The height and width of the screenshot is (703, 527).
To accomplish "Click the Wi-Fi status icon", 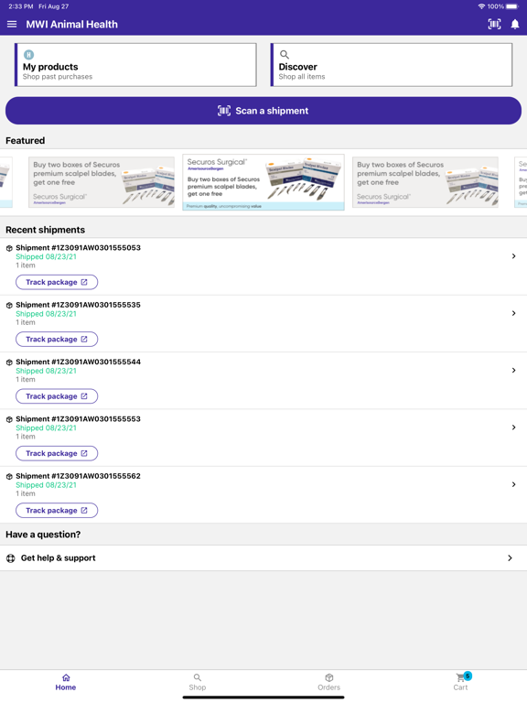I will 481,6.
